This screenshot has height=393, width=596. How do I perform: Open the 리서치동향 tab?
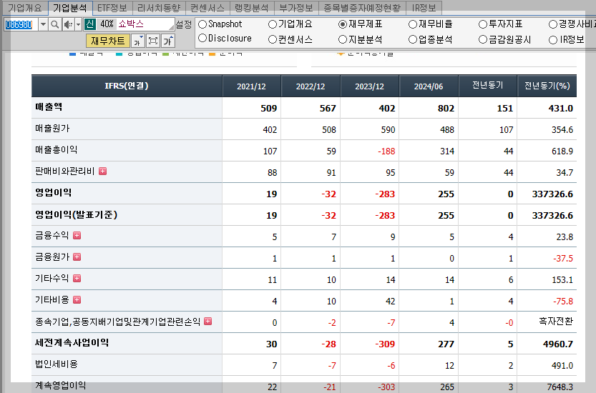click(159, 8)
